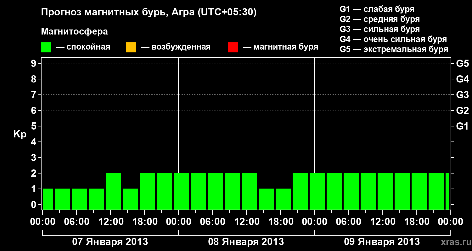Click the 08 Января bar starting at 18:00
This screenshot has width=472, height=251.
tap(283, 199)
